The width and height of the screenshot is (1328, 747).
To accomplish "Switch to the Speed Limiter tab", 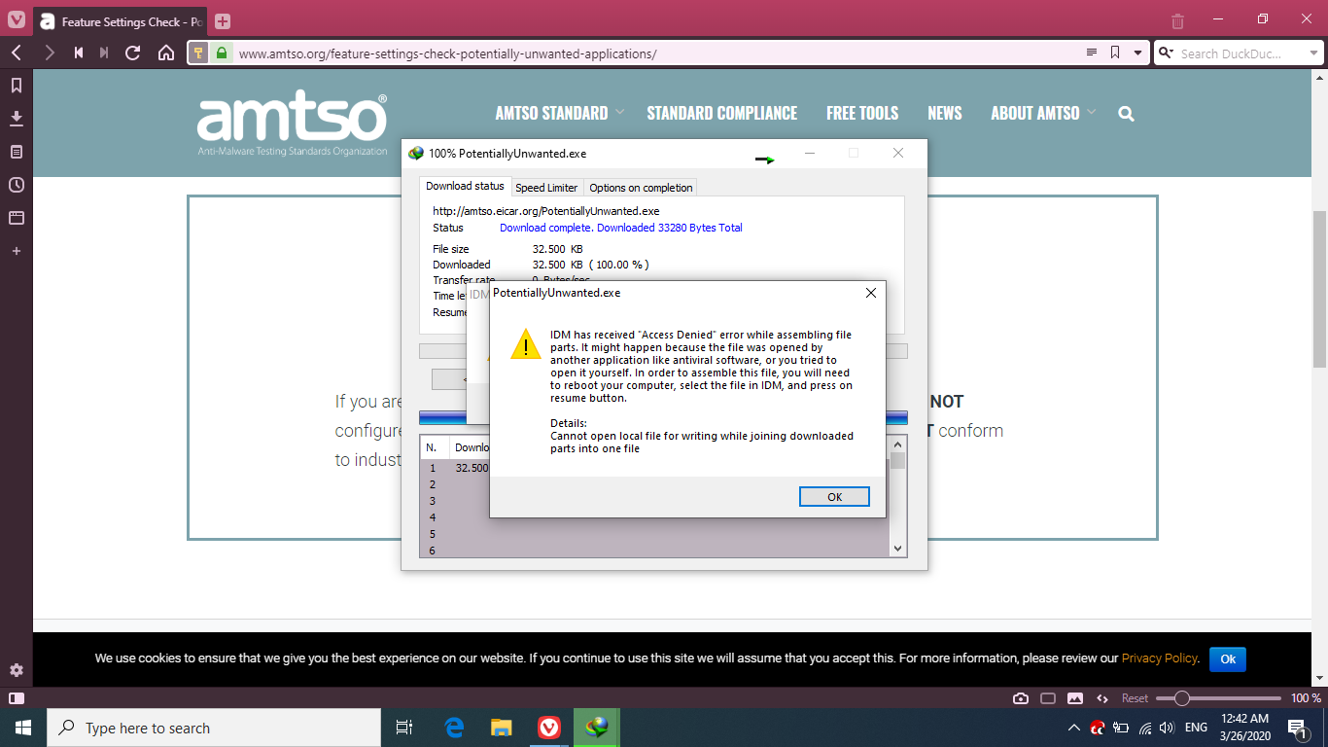I will click(x=546, y=188).
